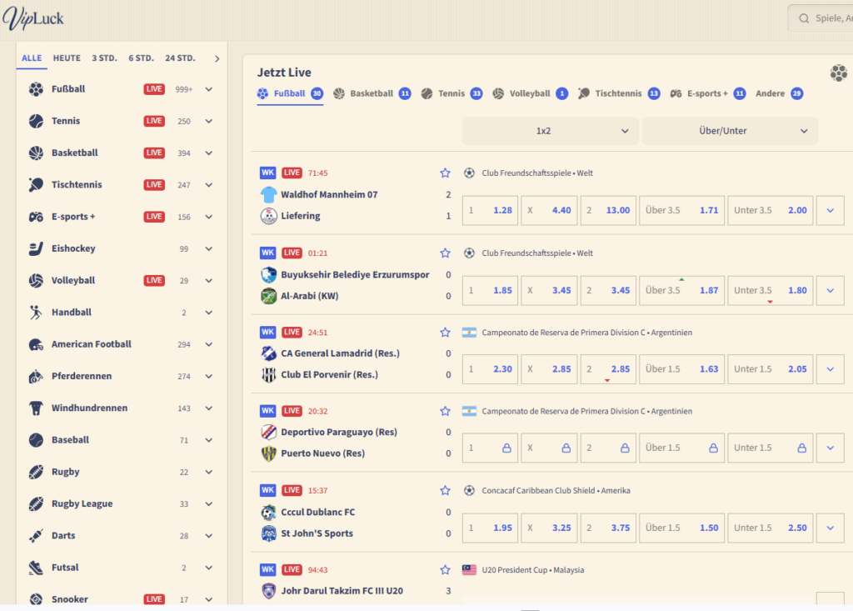
Task: Show more time filters arrow
Action: tap(217, 59)
